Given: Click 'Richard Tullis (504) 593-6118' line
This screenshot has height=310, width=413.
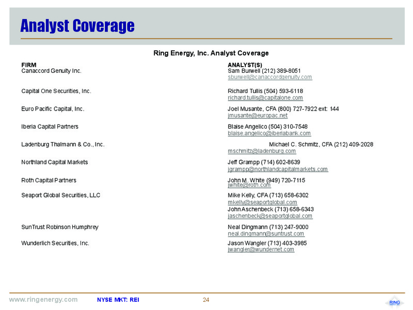Looking at the screenshot, I should 265,91.
